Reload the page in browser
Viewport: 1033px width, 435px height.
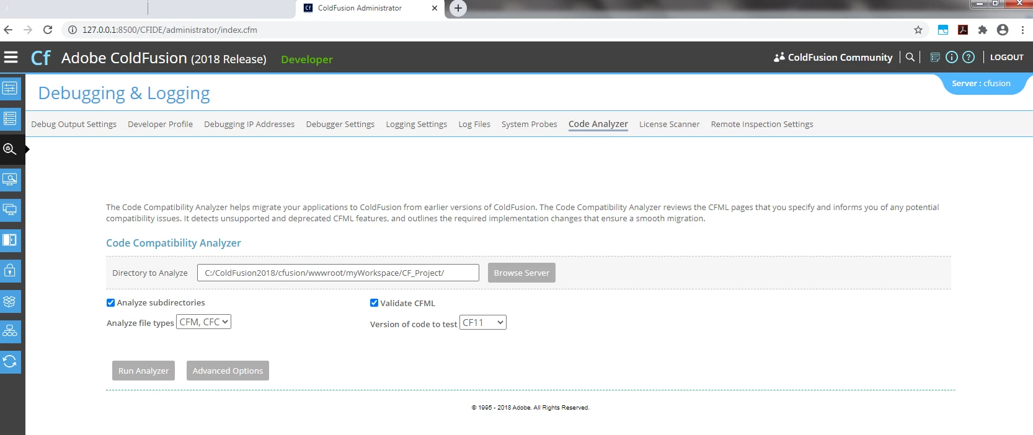tap(48, 30)
